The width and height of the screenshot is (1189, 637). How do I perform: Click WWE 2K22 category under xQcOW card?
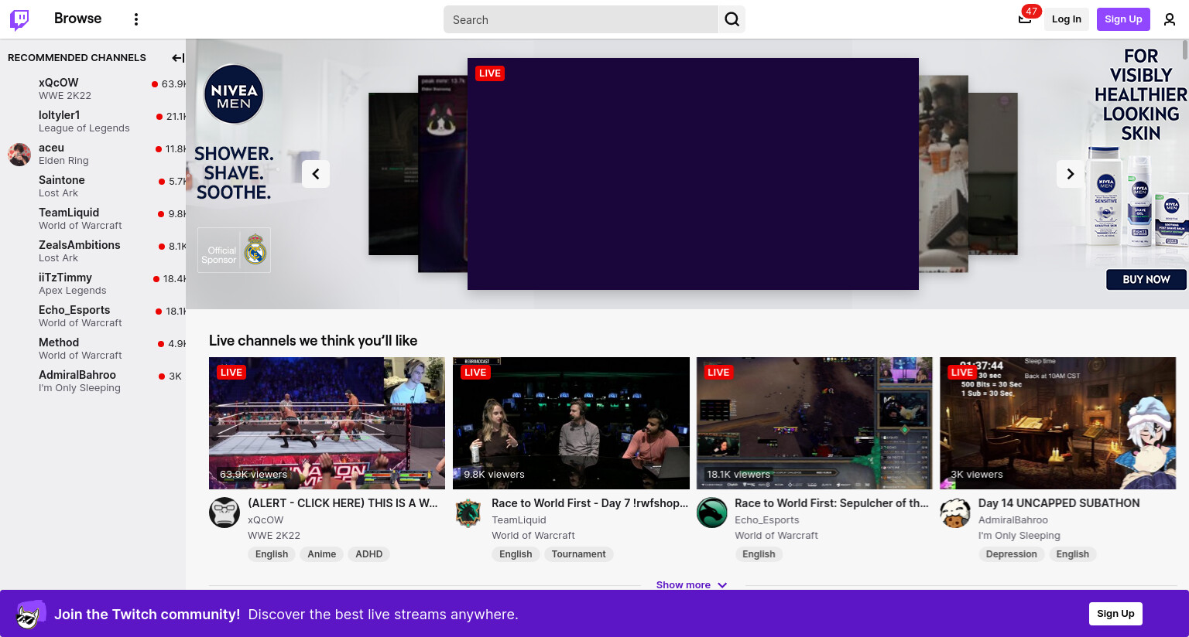274,536
